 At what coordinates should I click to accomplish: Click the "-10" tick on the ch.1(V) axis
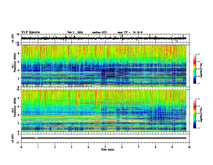coord(17,43)
